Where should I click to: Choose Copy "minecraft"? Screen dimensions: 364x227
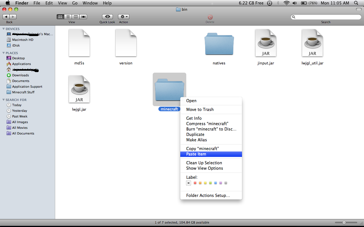211,149
